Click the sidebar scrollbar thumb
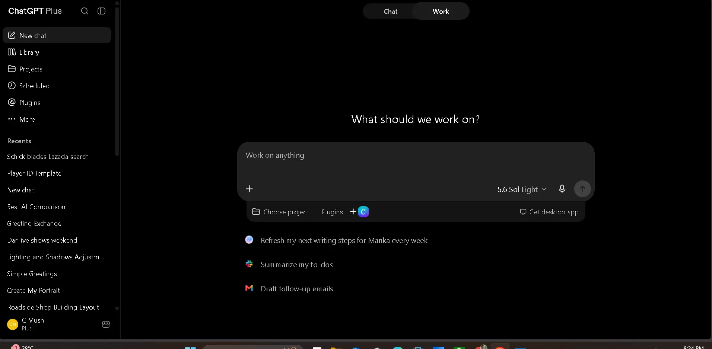 coord(117,81)
